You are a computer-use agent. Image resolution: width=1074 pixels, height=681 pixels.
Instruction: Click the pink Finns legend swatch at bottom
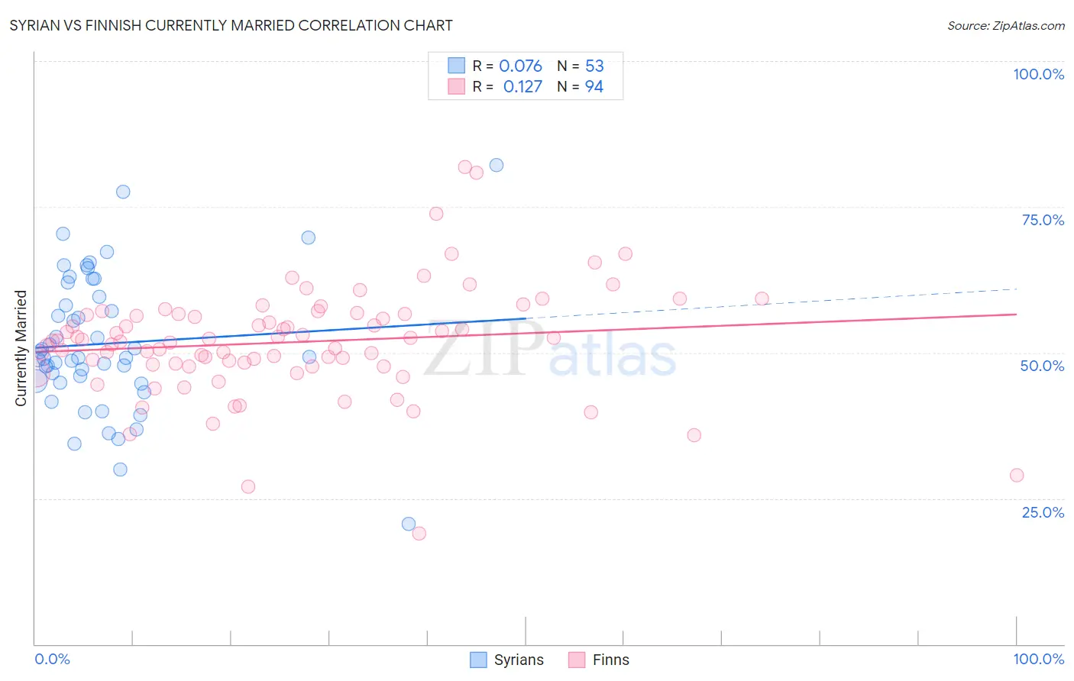point(577,660)
